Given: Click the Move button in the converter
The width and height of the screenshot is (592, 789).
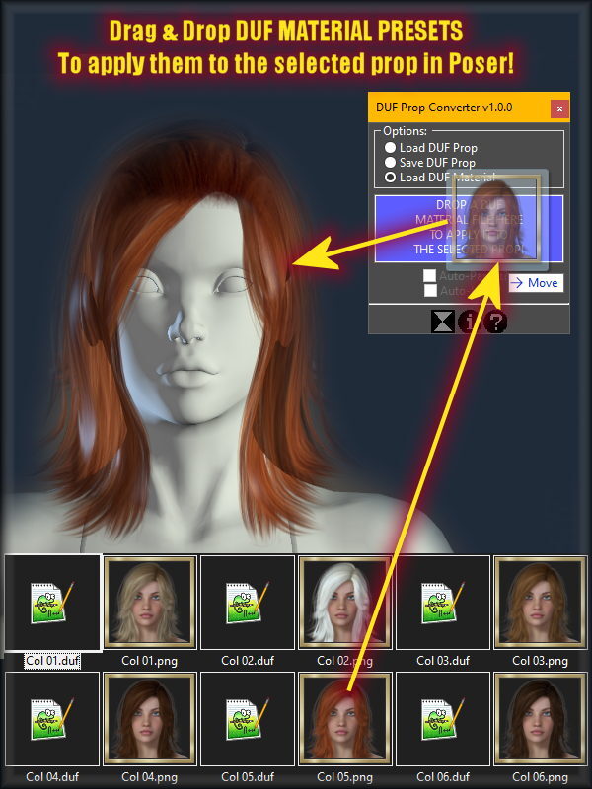Looking at the screenshot, I should [536, 283].
